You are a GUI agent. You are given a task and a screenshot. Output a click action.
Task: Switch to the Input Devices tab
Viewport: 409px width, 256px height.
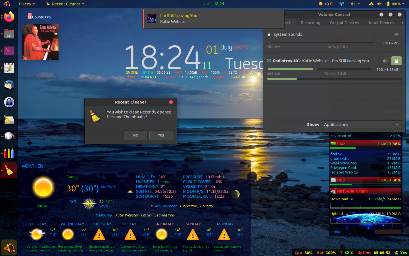(381, 23)
